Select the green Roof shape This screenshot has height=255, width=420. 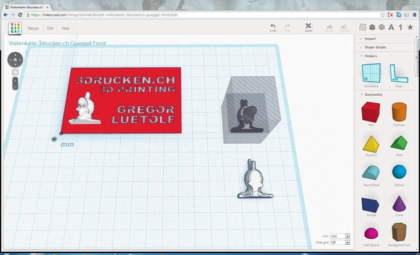click(399, 146)
